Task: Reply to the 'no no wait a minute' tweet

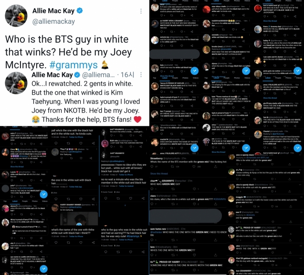Action: [105, 198]
